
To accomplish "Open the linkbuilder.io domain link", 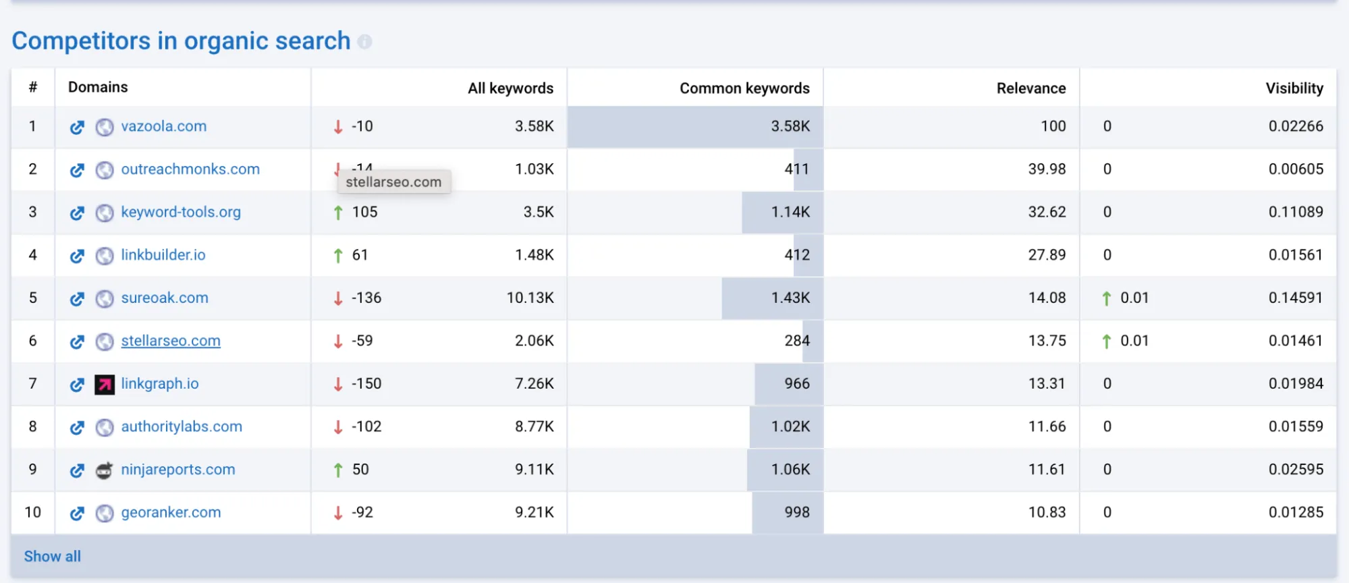I will [163, 255].
